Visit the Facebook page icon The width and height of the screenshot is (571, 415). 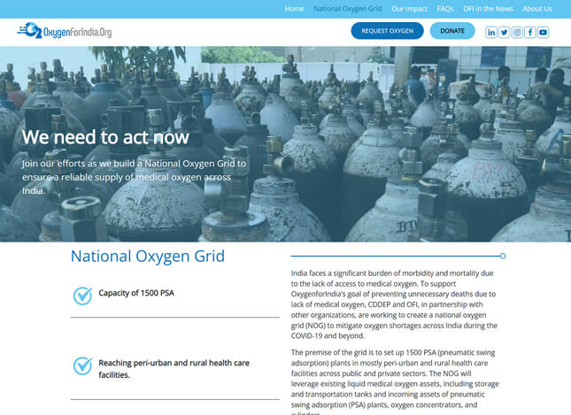click(x=529, y=32)
